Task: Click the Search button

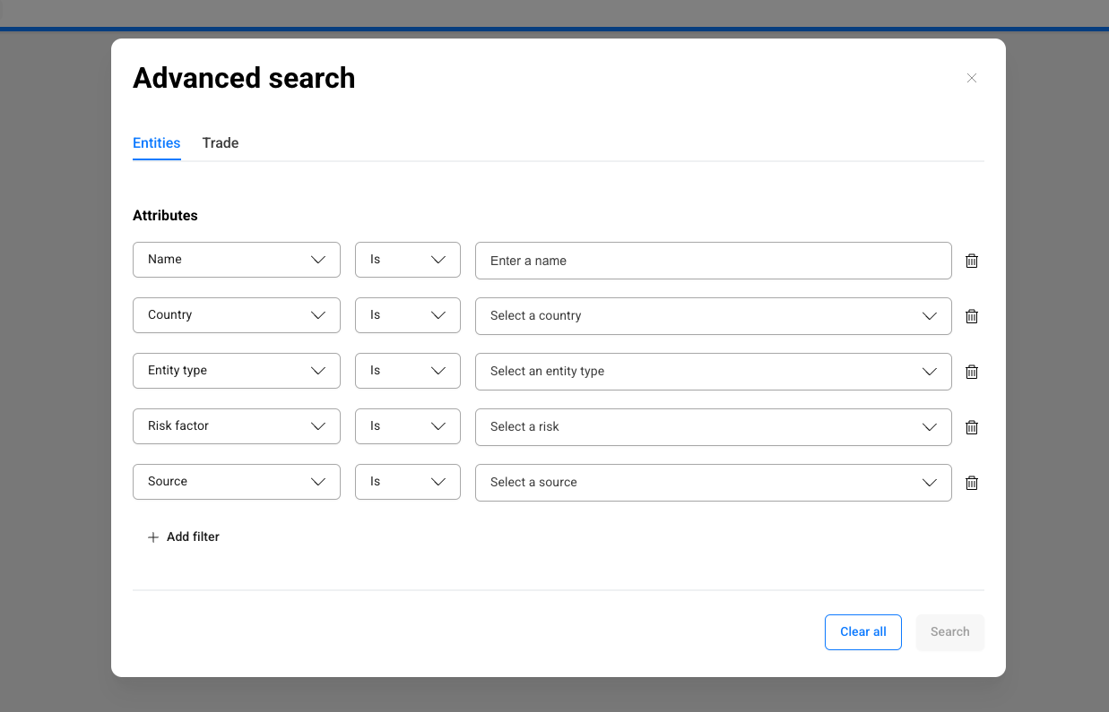Action: [950, 632]
